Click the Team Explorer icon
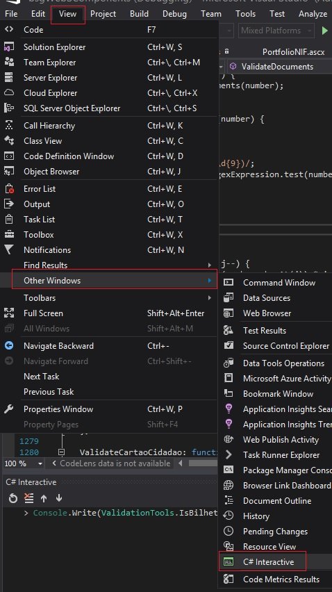 [x=9, y=62]
